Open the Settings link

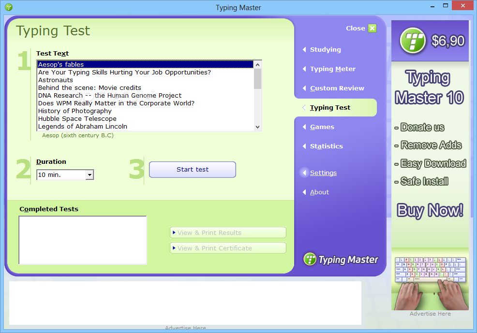[323, 173]
